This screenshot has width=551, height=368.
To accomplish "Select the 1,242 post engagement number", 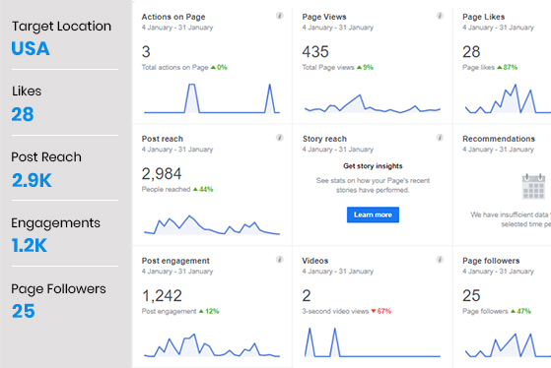I will [162, 296].
